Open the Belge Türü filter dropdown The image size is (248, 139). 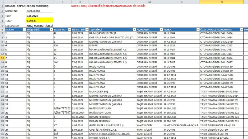(x=51, y=30)
